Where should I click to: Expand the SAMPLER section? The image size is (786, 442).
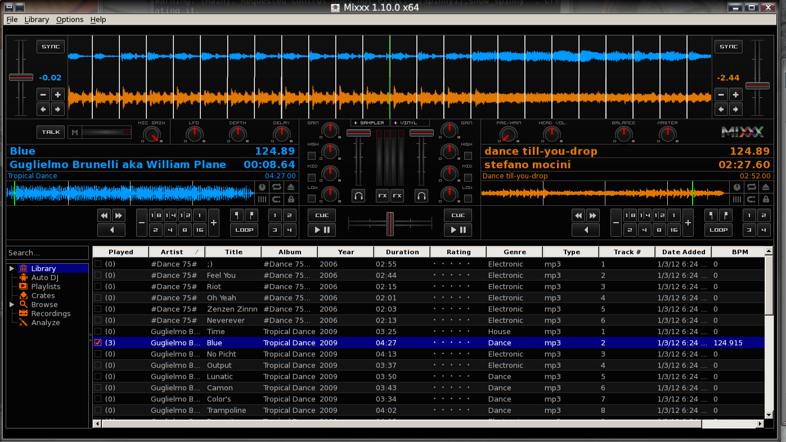pos(369,123)
